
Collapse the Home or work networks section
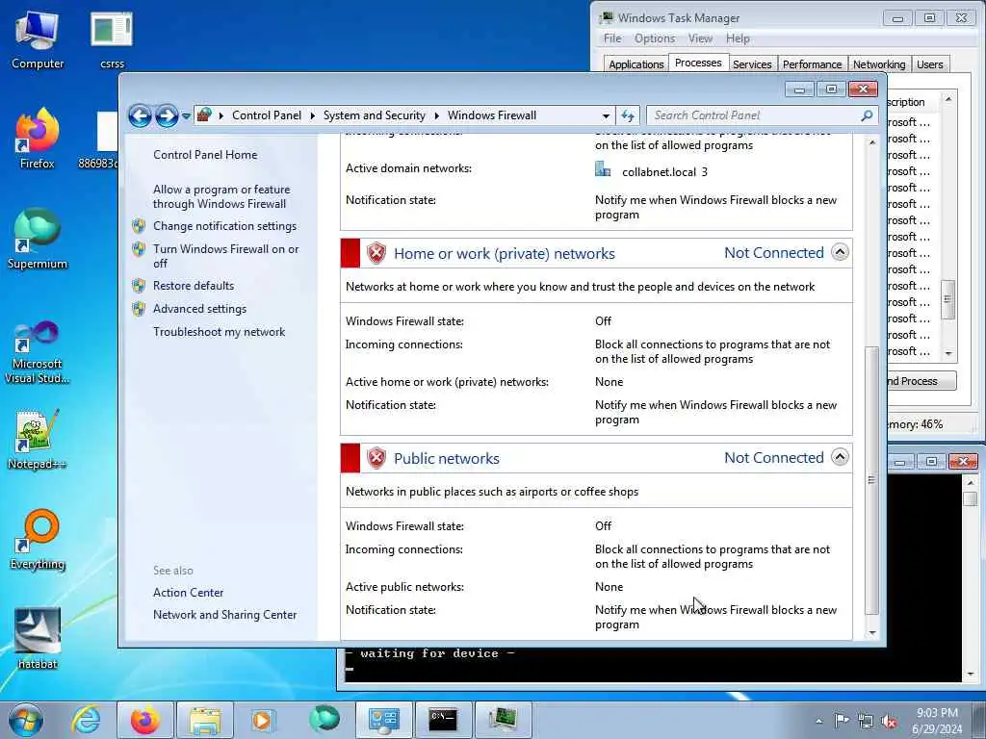point(840,252)
